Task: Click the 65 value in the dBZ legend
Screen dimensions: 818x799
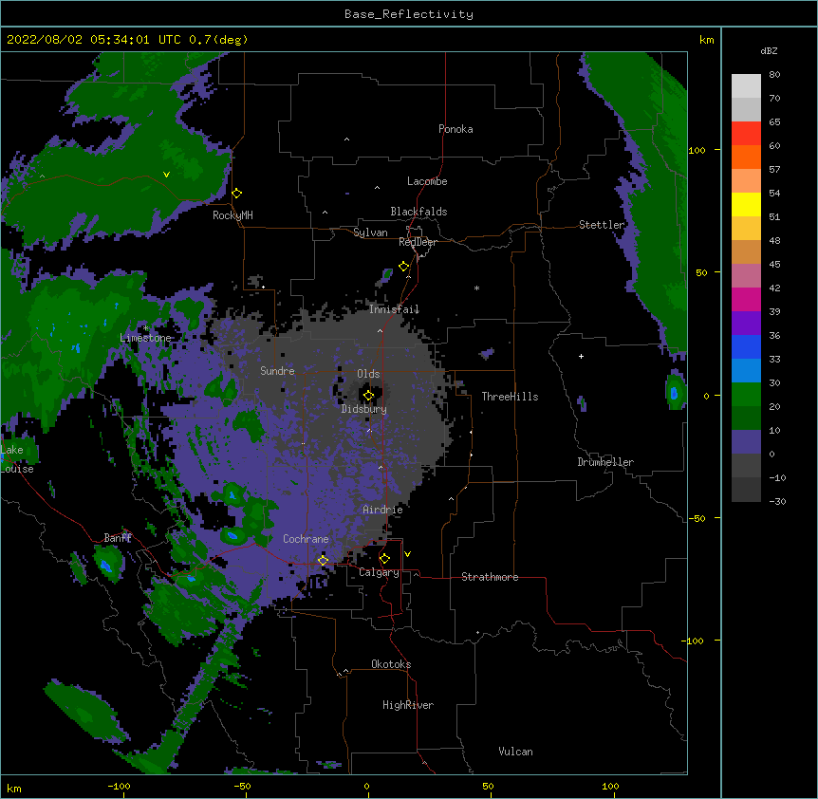Action: pyautogui.click(x=774, y=122)
